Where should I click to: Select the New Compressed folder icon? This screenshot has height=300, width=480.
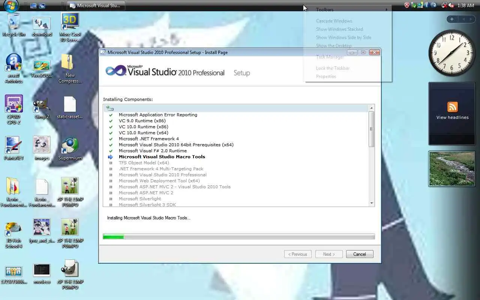click(70, 69)
